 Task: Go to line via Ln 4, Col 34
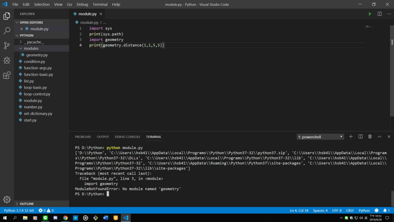299,210
